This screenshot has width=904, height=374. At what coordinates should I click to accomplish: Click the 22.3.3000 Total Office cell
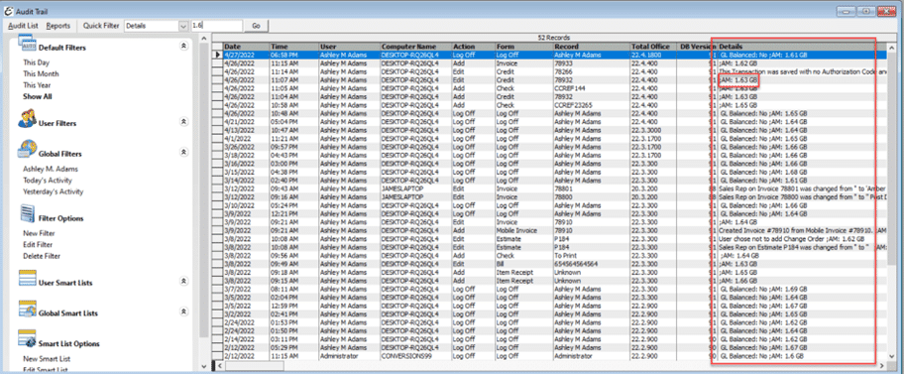[653, 130]
